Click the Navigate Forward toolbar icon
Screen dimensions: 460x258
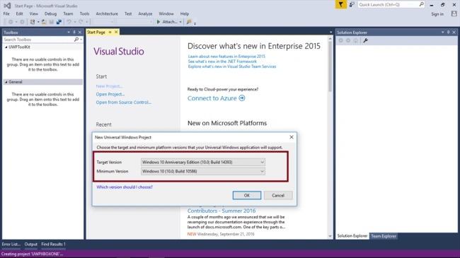pos(22,22)
